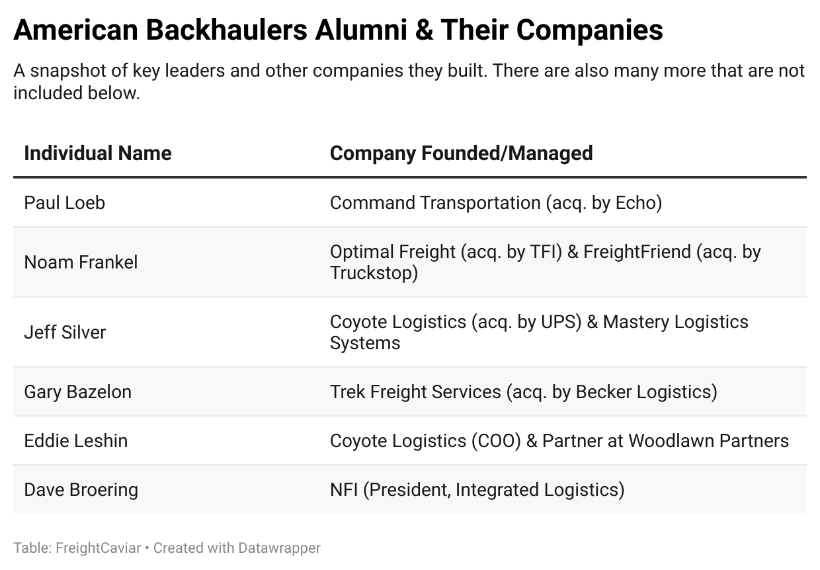Click NFI President, Integrated Logistics cell
This screenshot has width=820, height=570.
click(x=477, y=489)
